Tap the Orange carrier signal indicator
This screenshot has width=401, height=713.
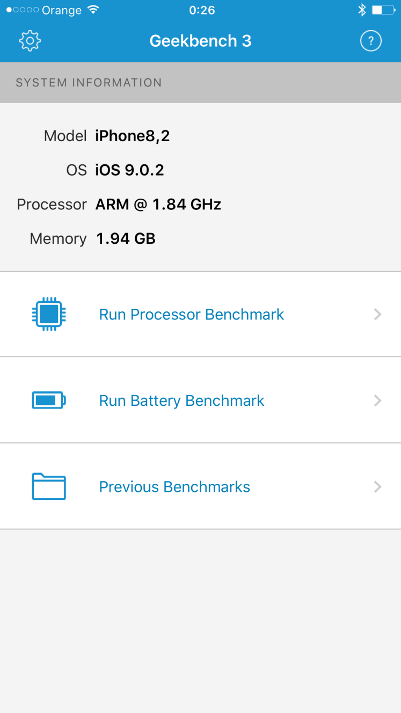[45, 10]
